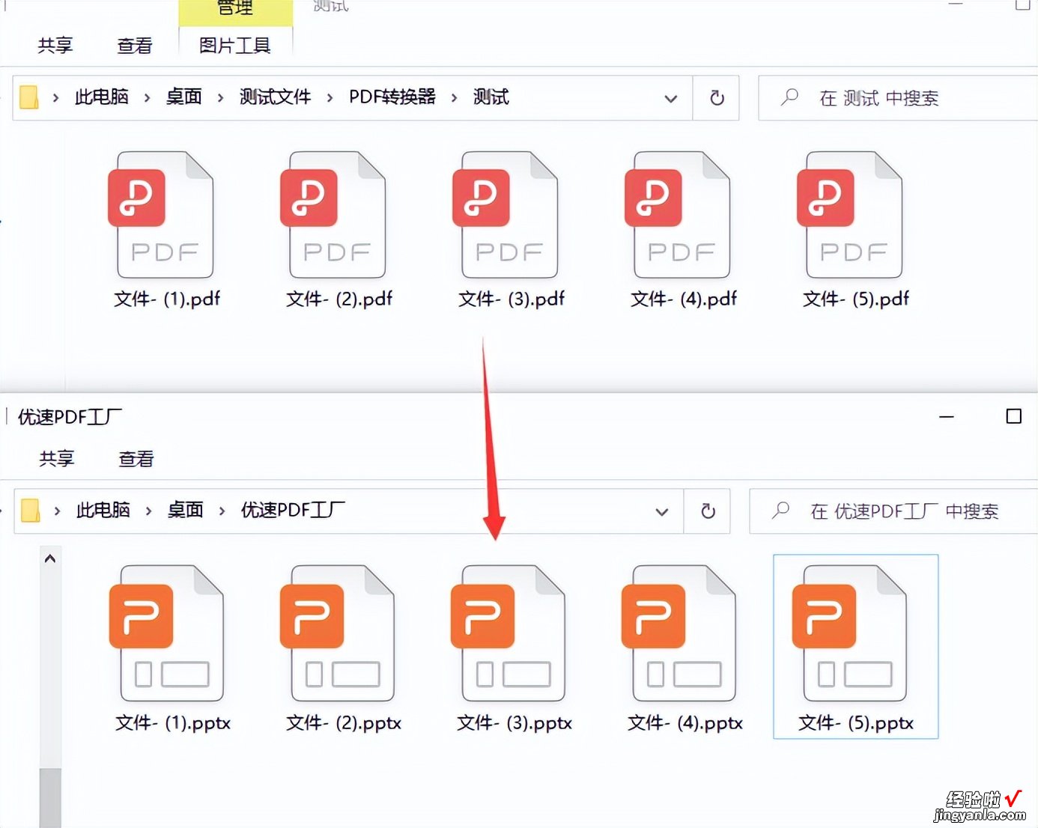
Task: Open address history dropdown in the 测试 window
Action: (x=671, y=98)
